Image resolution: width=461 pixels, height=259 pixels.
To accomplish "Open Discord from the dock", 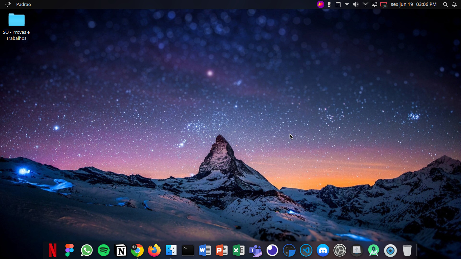I will [x=323, y=250].
